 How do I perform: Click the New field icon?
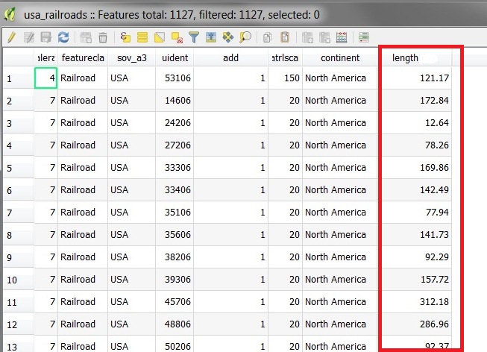point(307,37)
